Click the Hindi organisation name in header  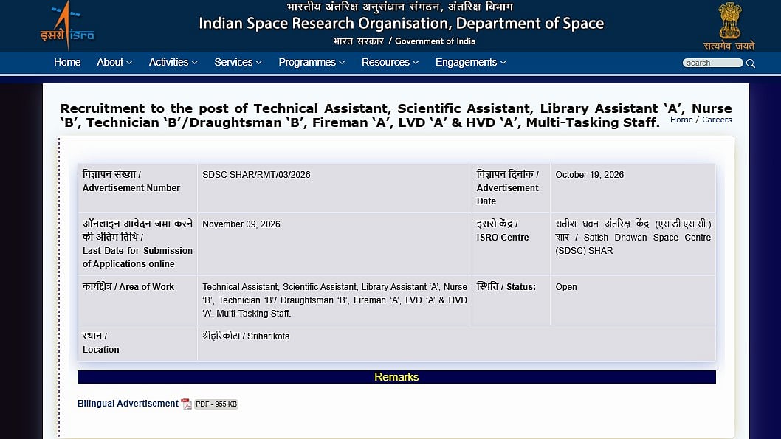400,7
